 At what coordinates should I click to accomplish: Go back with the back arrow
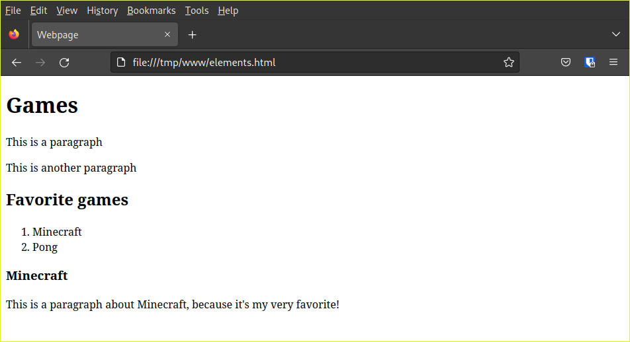(17, 63)
